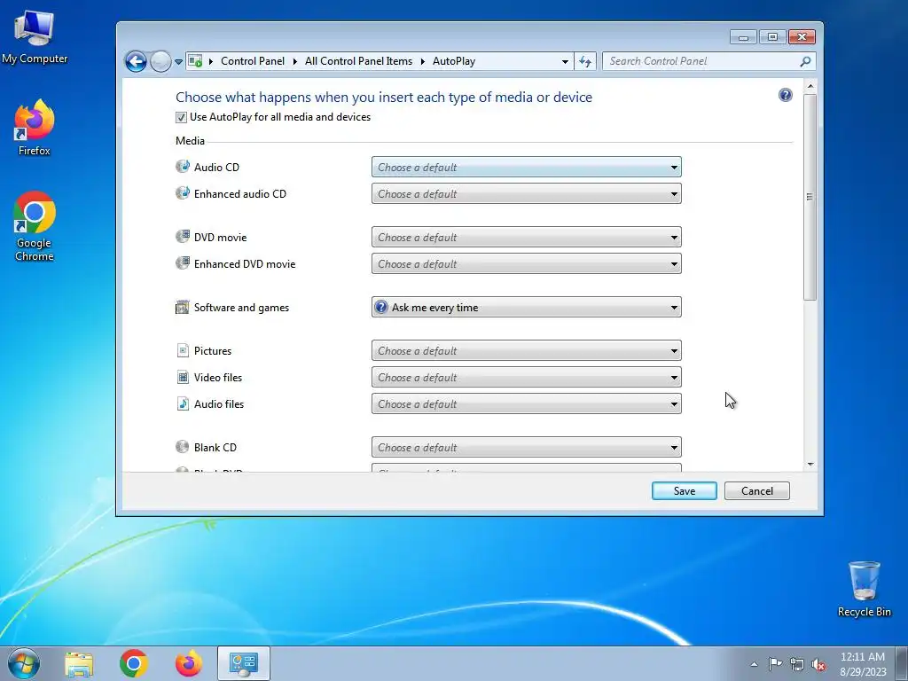908x681 pixels.
Task: Open the Pictures default dropdown
Action: pos(527,350)
